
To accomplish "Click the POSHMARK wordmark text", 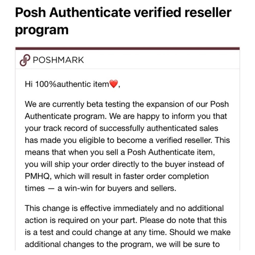I will 58,60.
